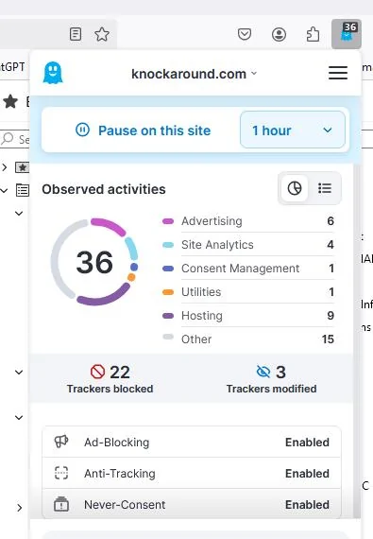Viewport: 373px width, 539px height.
Task: Click the 3 Trackers modified summary
Action: [x=271, y=379]
